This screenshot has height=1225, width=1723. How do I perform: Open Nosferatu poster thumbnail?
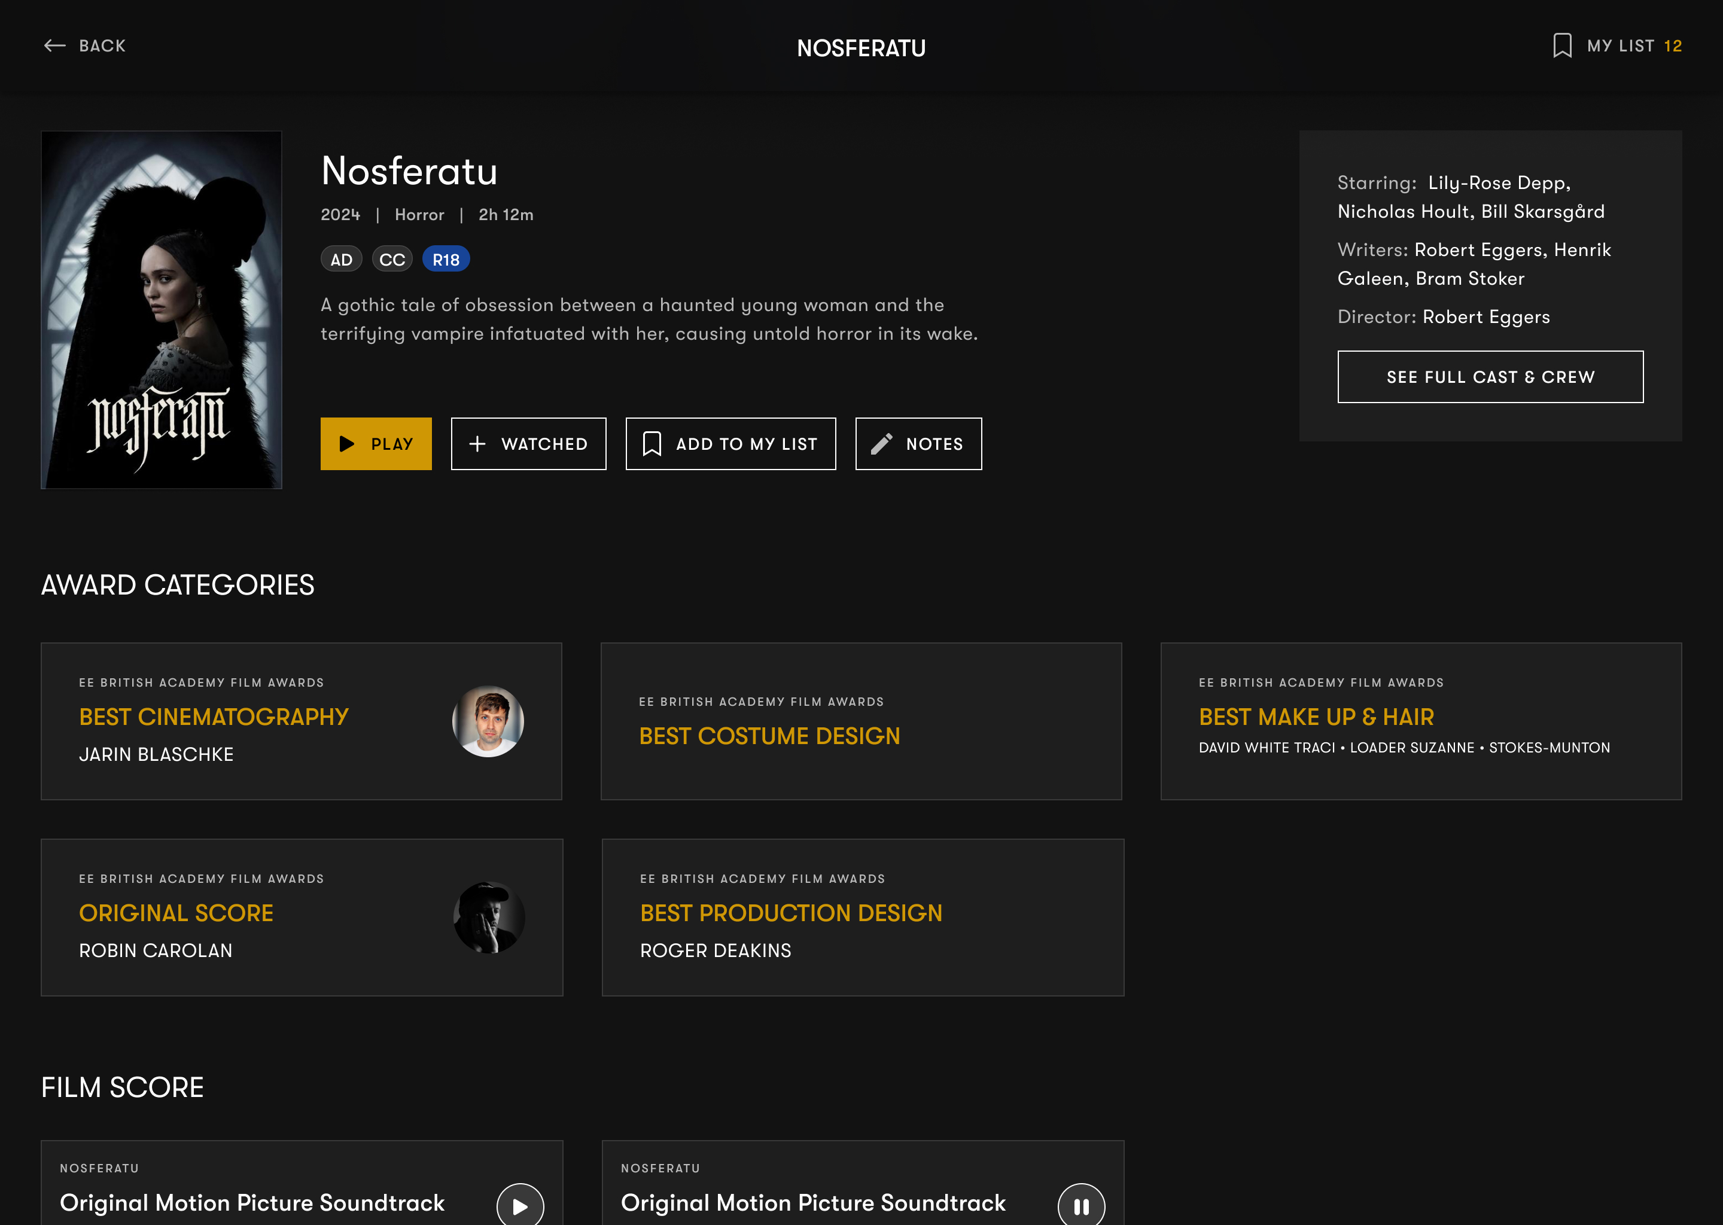pos(162,310)
